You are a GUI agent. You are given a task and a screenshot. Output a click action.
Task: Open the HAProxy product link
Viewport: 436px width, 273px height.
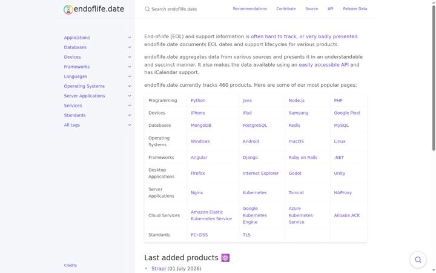[x=343, y=192]
